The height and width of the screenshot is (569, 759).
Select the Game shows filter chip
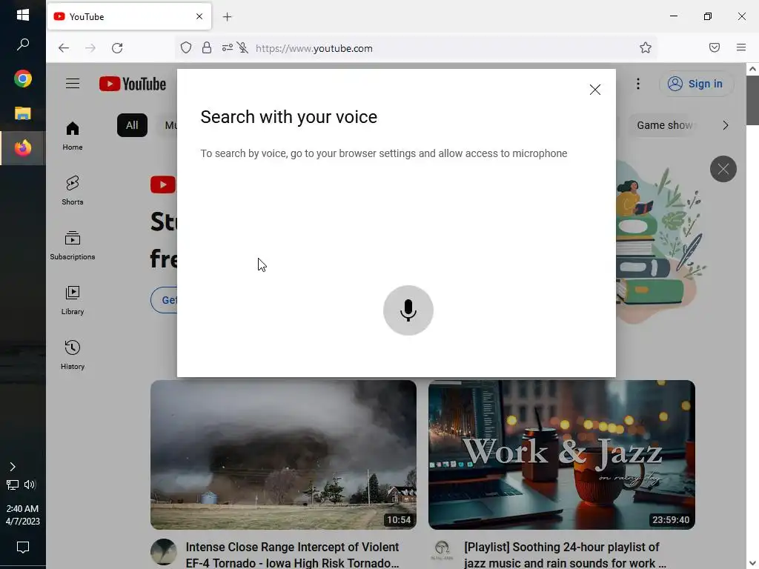tap(664, 125)
